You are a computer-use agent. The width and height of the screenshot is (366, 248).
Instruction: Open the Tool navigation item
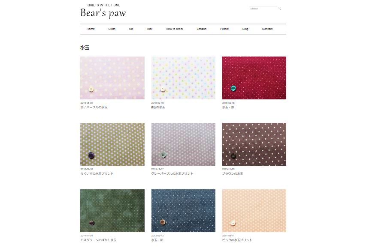(149, 29)
